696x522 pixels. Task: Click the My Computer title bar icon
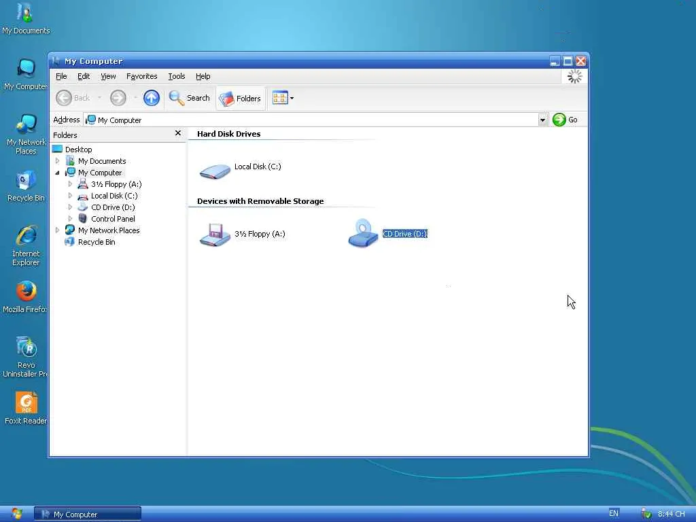click(56, 60)
